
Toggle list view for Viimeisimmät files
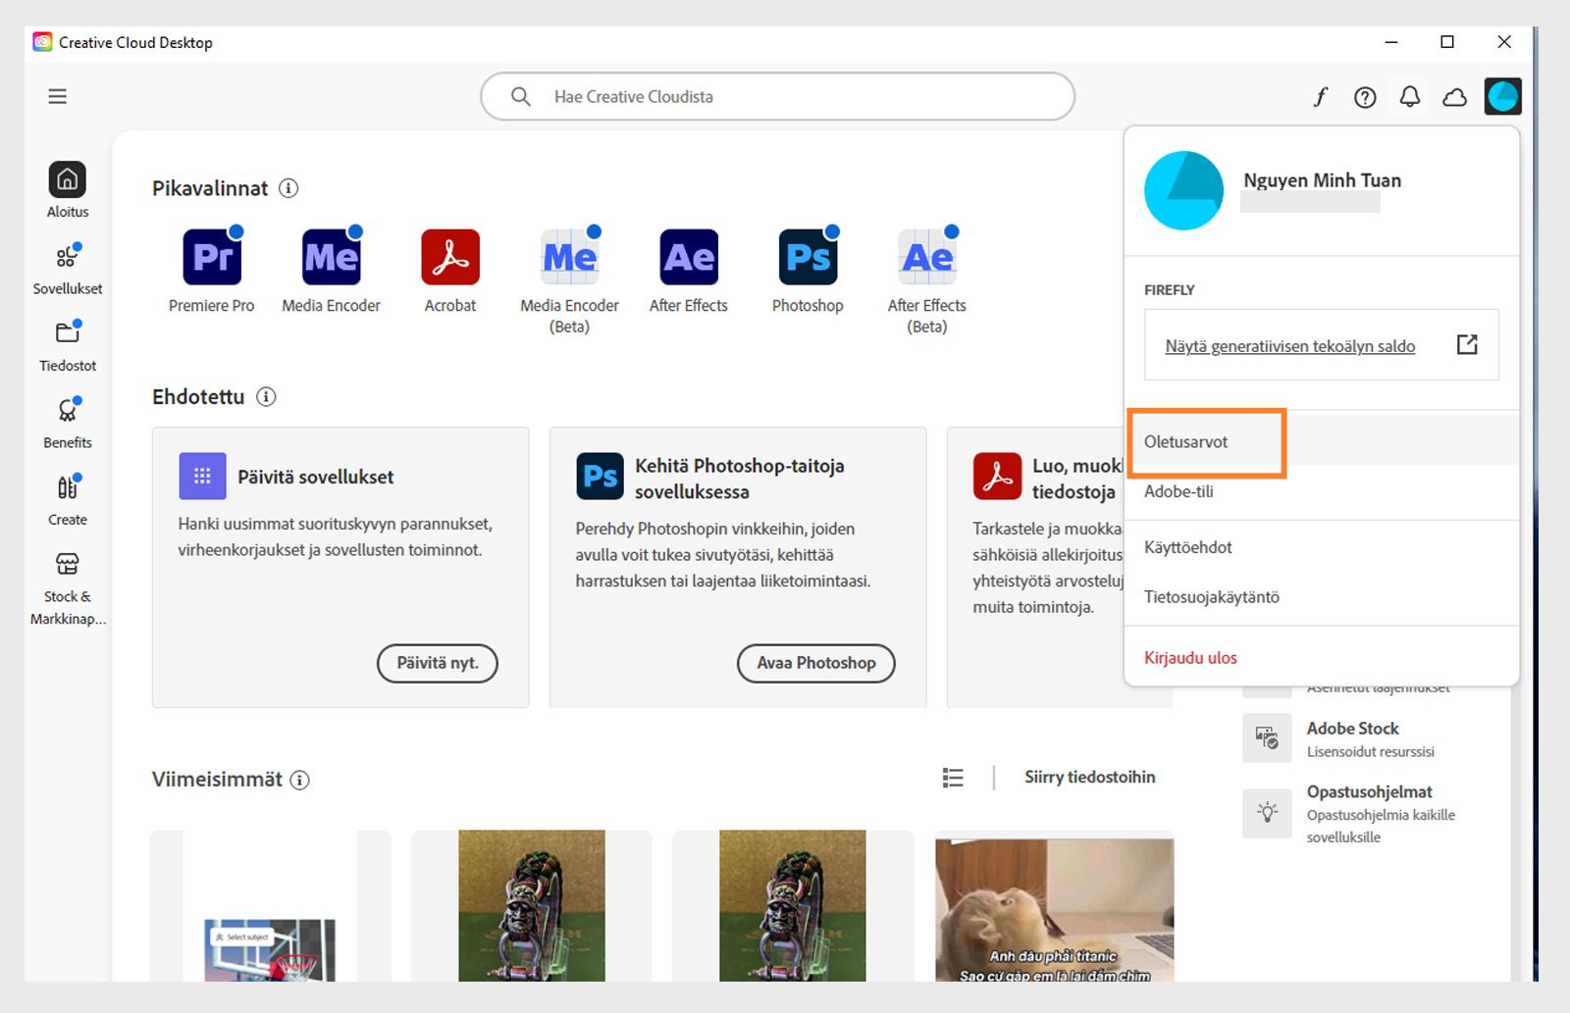952,778
